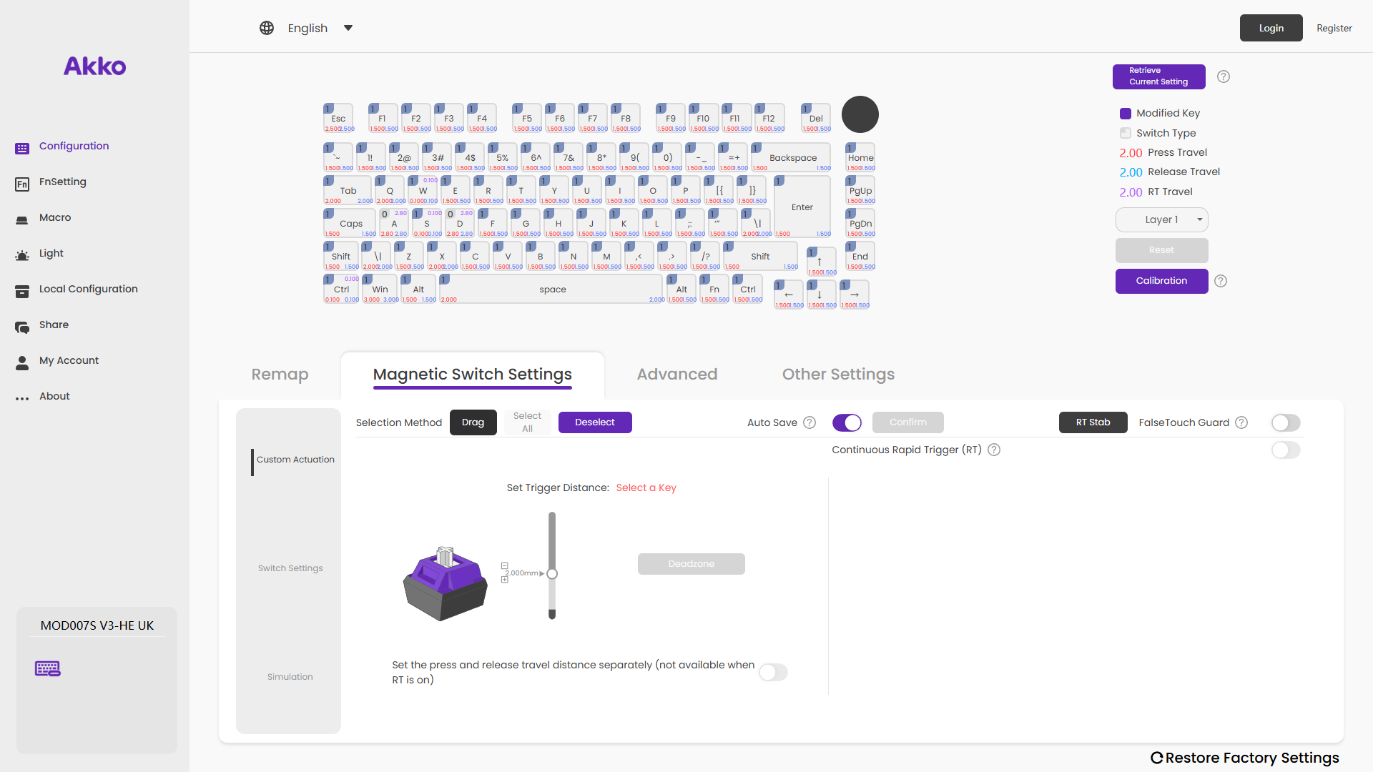Click the Light settings icon
The image size is (1373, 772).
coord(22,254)
